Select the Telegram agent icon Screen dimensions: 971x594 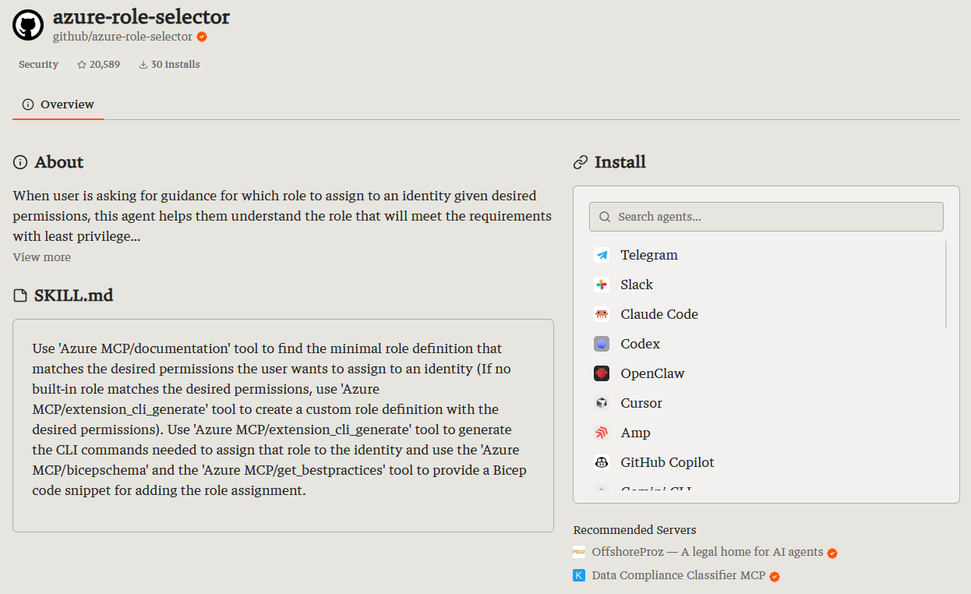coord(602,255)
